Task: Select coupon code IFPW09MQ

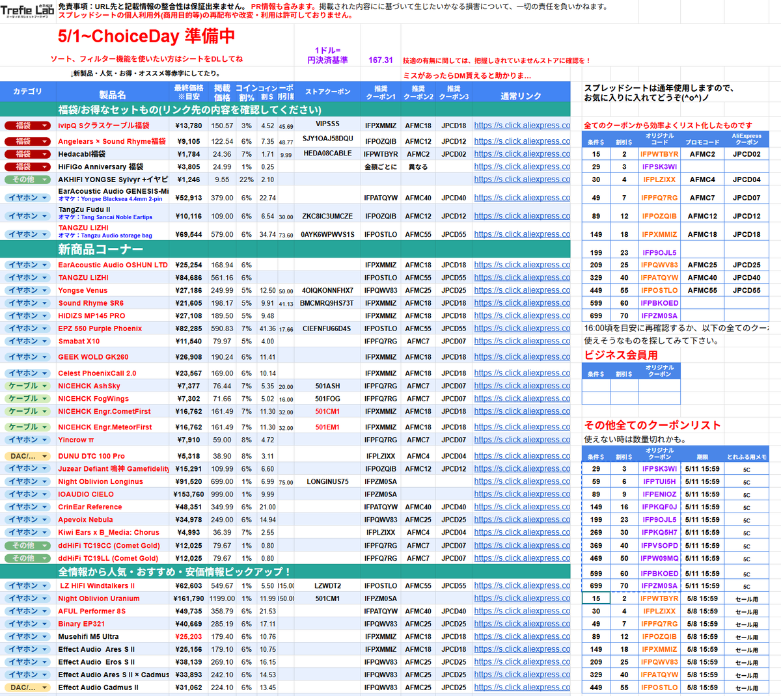Action: coord(659,558)
